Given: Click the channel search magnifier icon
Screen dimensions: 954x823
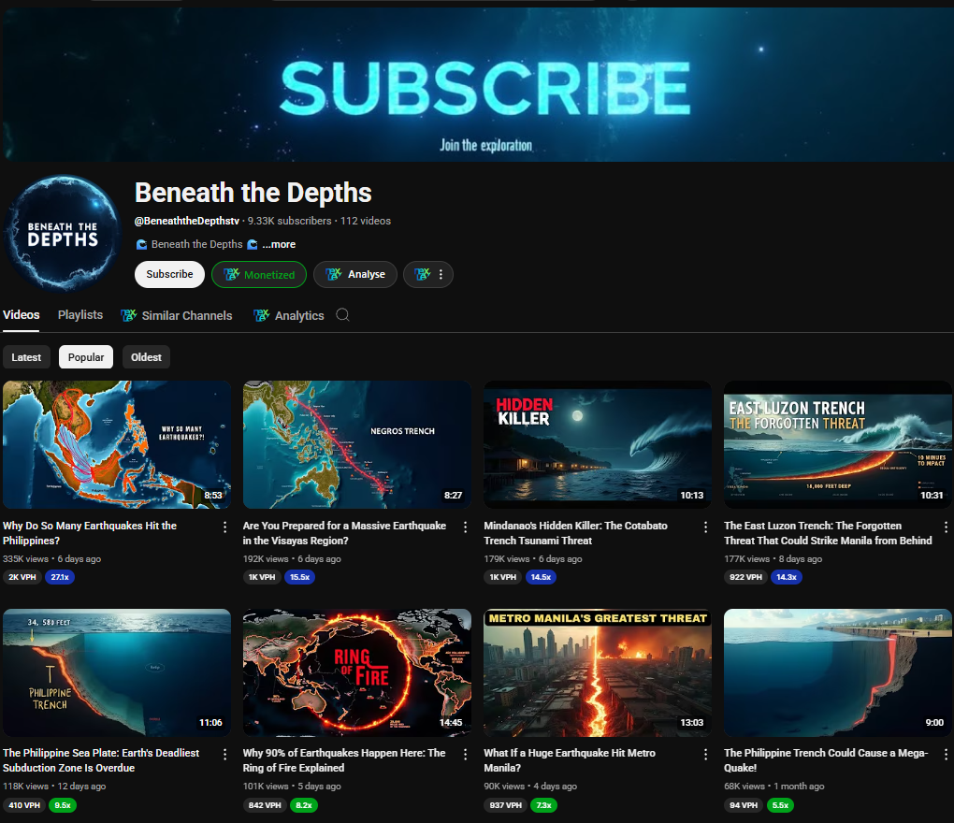Looking at the screenshot, I should coord(342,315).
